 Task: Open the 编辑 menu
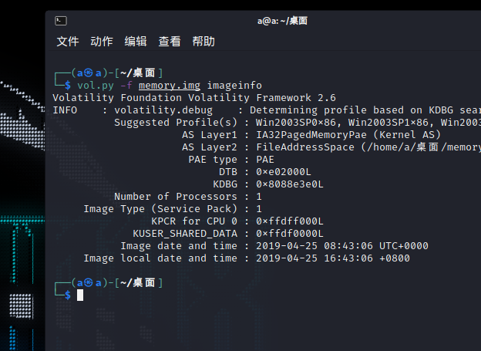coord(136,41)
